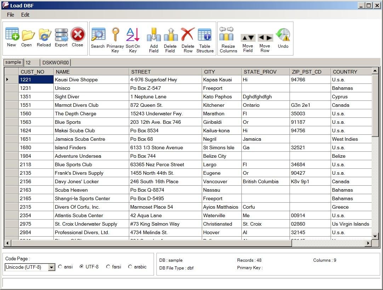
Task: Click vertical scrollbar down arrow
Action: [x=375, y=236]
